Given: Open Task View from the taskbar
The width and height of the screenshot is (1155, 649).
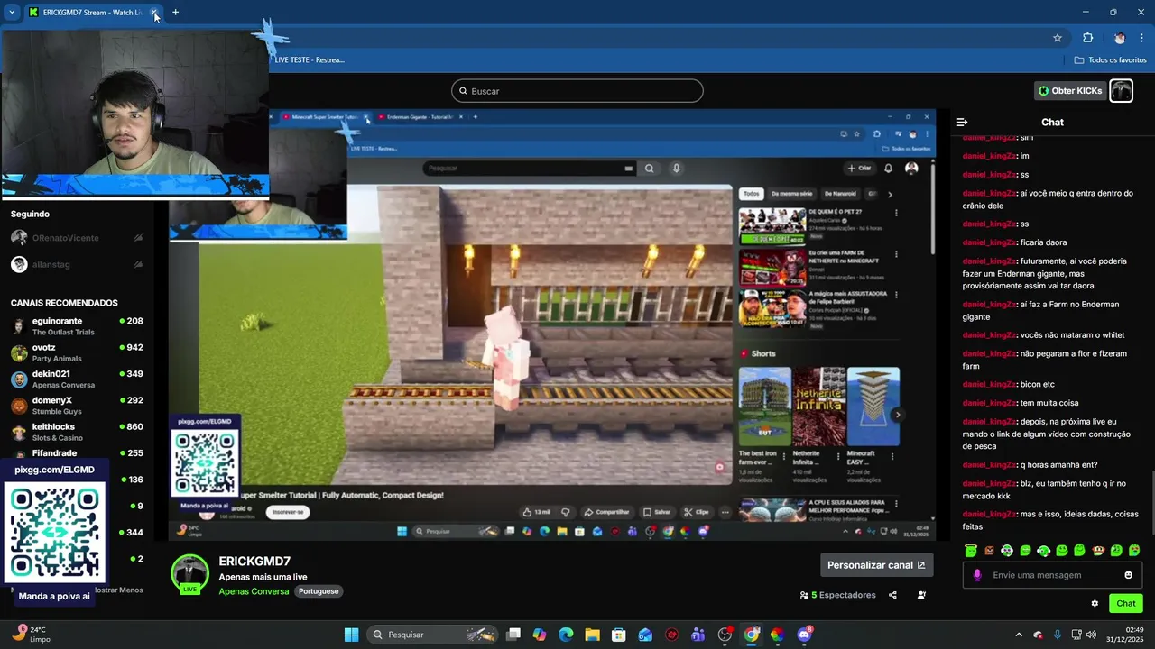Looking at the screenshot, I should click(513, 635).
